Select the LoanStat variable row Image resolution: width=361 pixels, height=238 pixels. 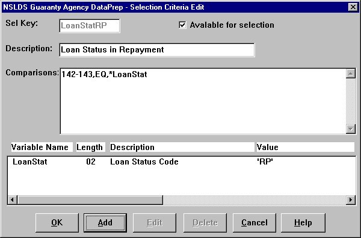182,161
